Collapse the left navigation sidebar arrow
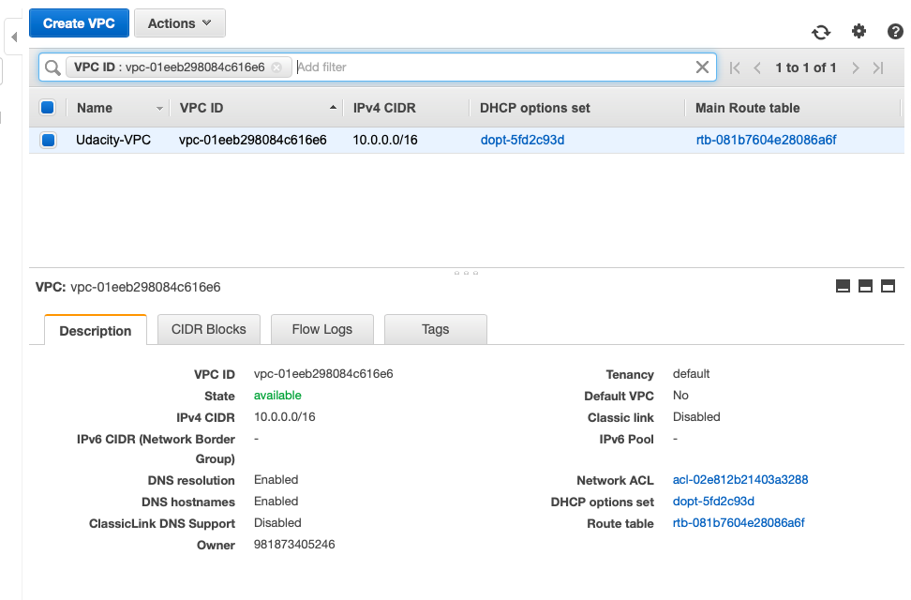This screenshot has height=600, width=911. (x=14, y=37)
